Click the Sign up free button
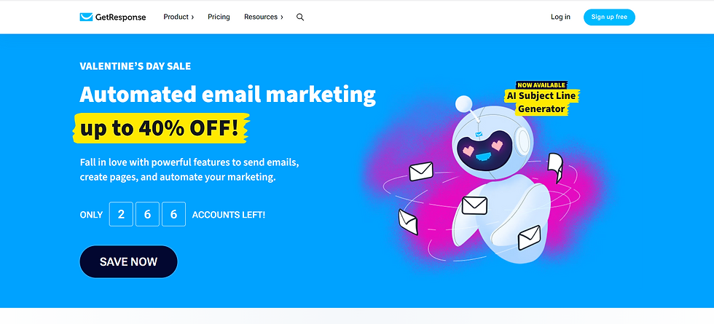 click(x=609, y=17)
